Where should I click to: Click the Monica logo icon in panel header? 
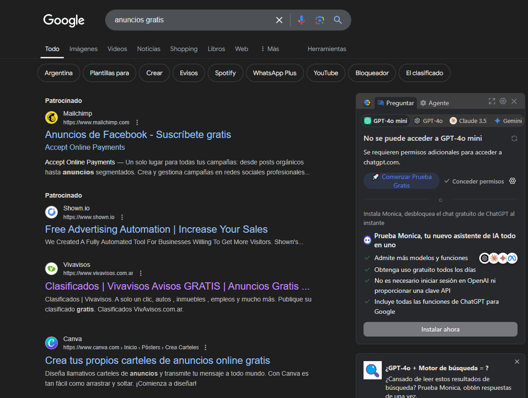point(367,103)
